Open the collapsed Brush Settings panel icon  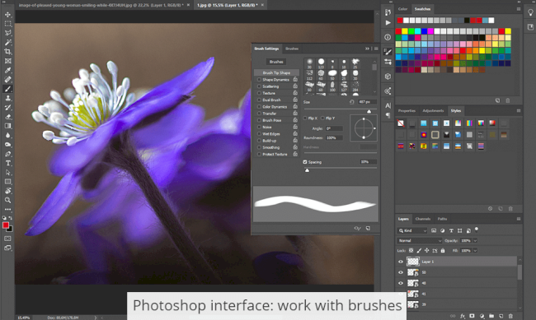[388, 52]
